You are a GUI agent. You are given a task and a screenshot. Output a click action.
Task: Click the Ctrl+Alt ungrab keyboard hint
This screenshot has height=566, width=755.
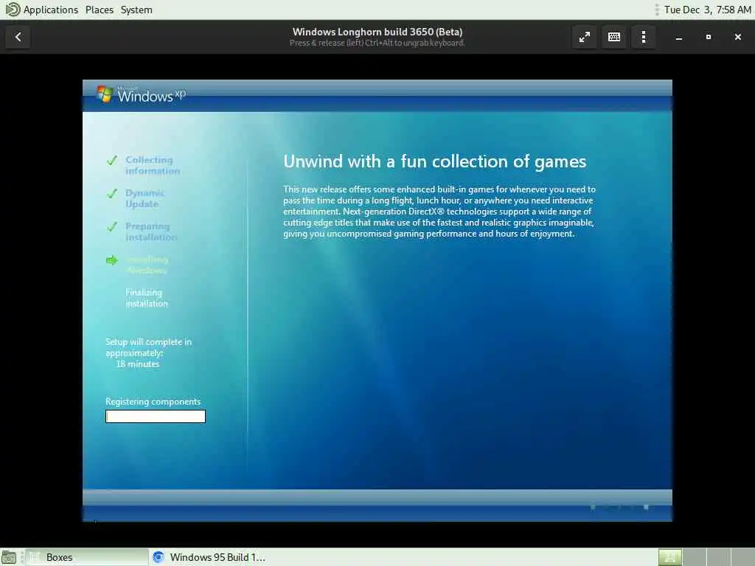coord(377,43)
